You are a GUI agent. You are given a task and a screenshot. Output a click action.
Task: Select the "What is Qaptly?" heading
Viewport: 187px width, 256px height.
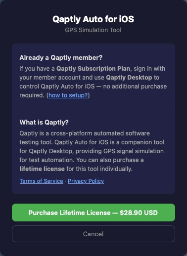pos(44,123)
